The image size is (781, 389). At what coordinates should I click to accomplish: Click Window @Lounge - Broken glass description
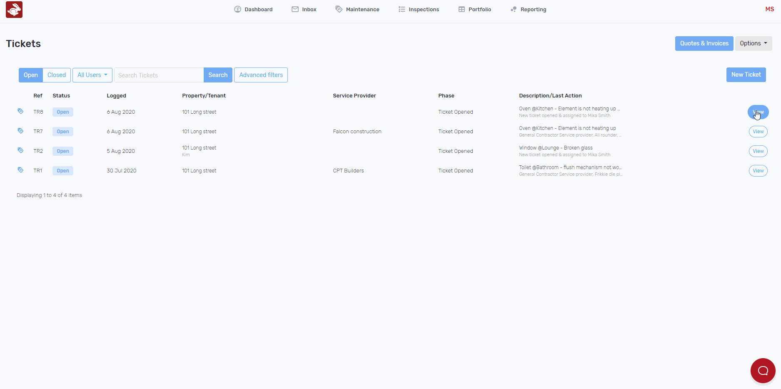(556, 147)
